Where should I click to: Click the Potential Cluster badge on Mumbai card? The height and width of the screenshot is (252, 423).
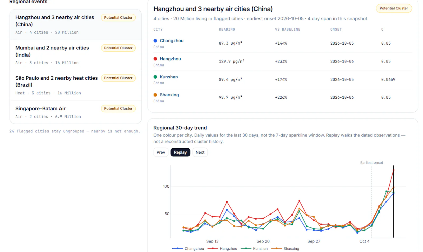click(118, 48)
